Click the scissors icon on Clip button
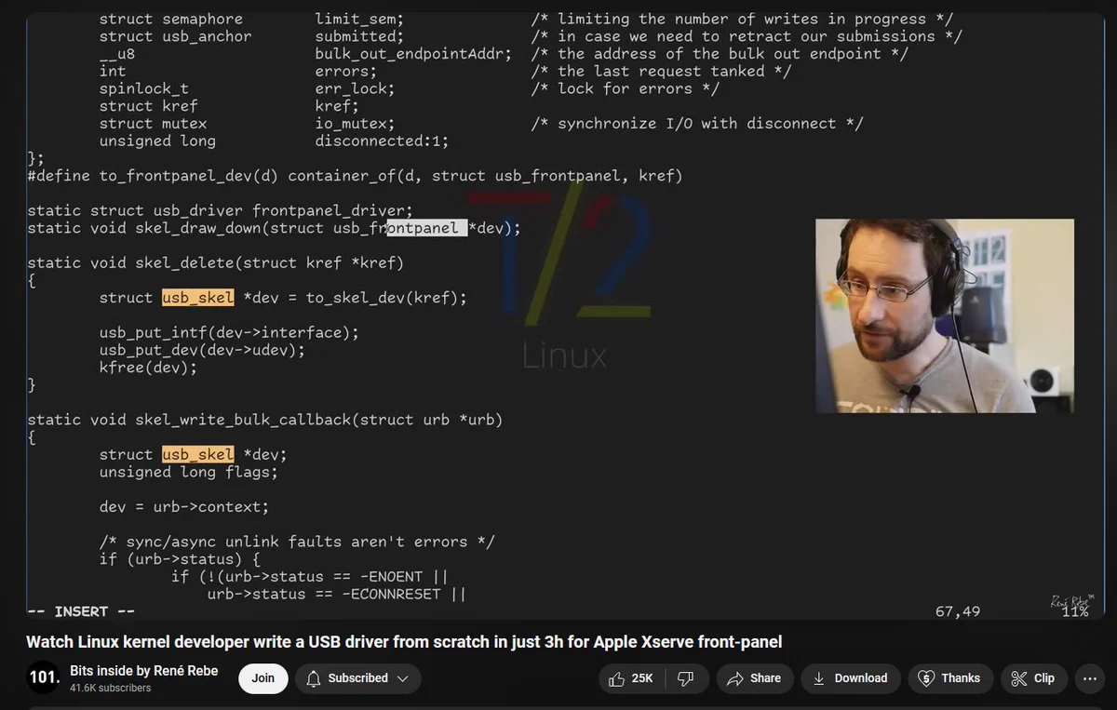The height and width of the screenshot is (710, 1117). [x=1019, y=678]
